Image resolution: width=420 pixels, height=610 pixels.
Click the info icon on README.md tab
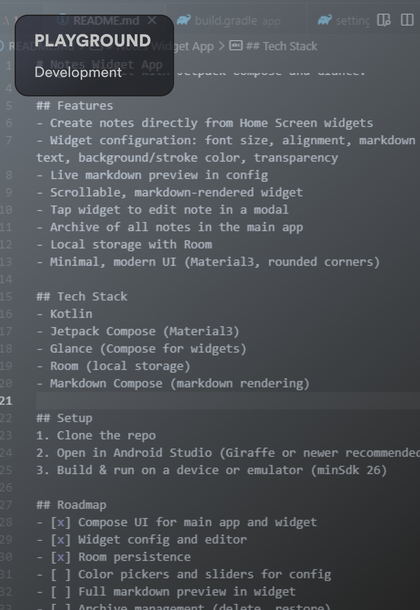click(62, 20)
